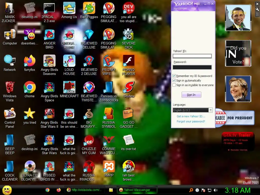
Task: Click the volume speaker tray icon
Action: 216,190
